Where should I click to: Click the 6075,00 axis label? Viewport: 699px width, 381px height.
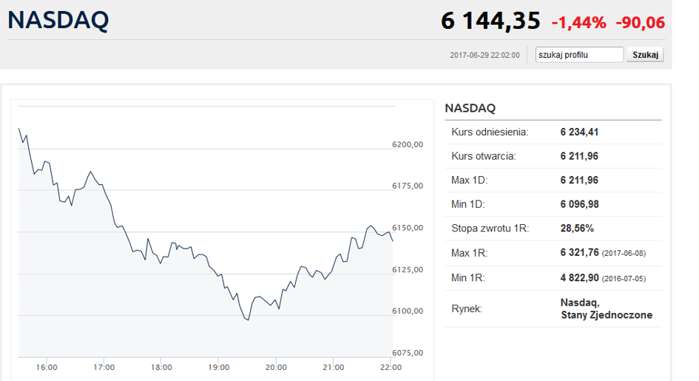[408, 353]
